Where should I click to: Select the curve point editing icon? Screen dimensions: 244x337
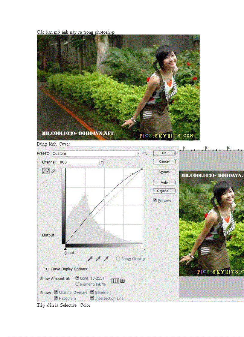point(46,170)
